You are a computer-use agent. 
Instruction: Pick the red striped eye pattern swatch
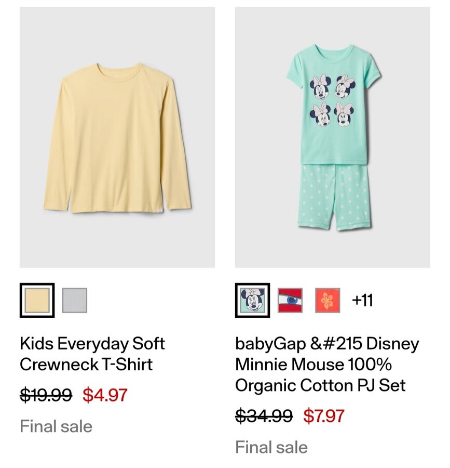[x=290, y=300]
